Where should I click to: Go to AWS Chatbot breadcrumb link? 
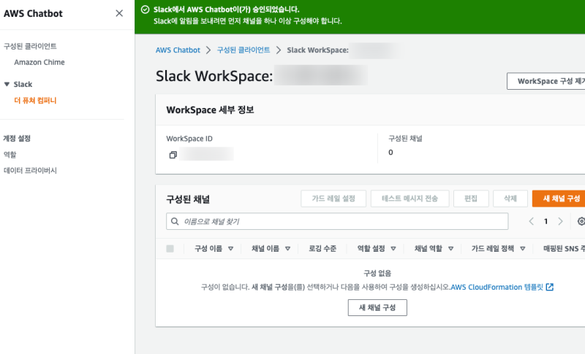point(178,50)
